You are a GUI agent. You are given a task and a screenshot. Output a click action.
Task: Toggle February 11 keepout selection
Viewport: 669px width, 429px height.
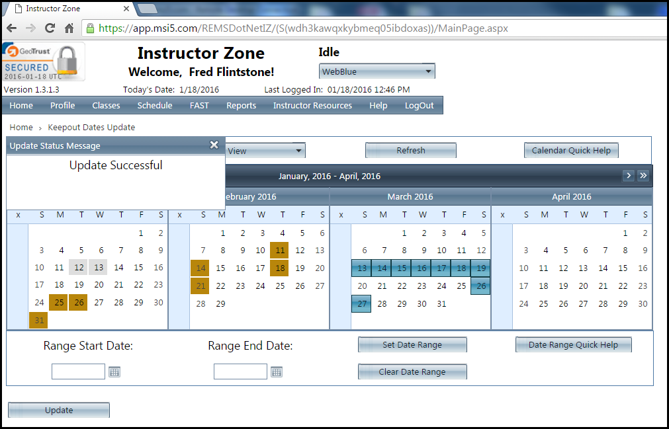point(281,251)
